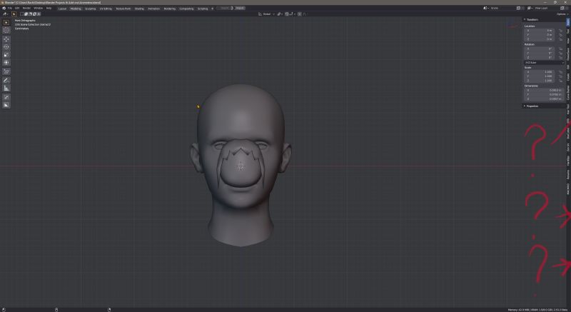Expand the Properties panel section
571x312 pixels.
tap(532, 106)
